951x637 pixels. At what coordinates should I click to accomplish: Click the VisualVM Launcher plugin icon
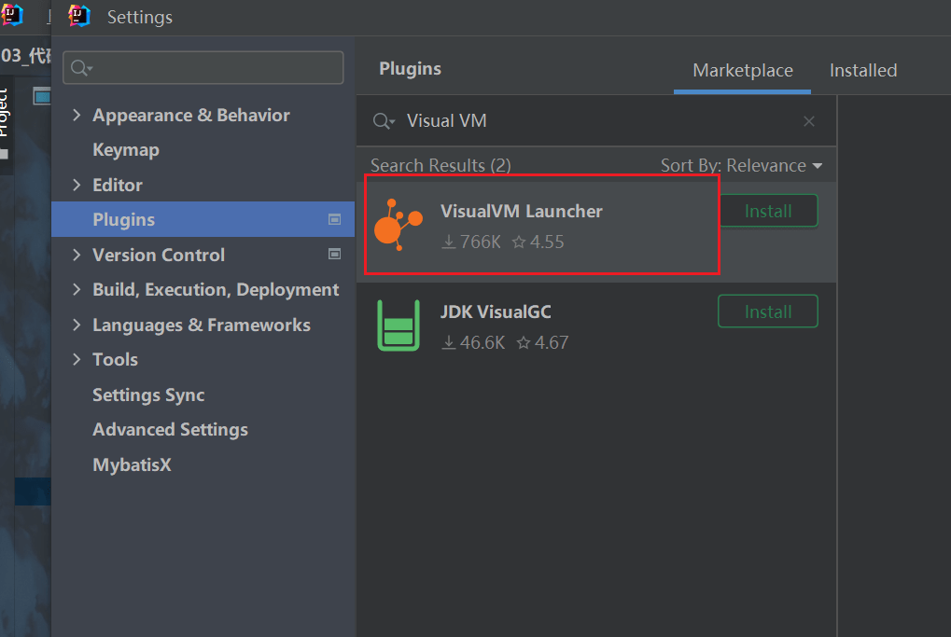(x=398, y=225)
